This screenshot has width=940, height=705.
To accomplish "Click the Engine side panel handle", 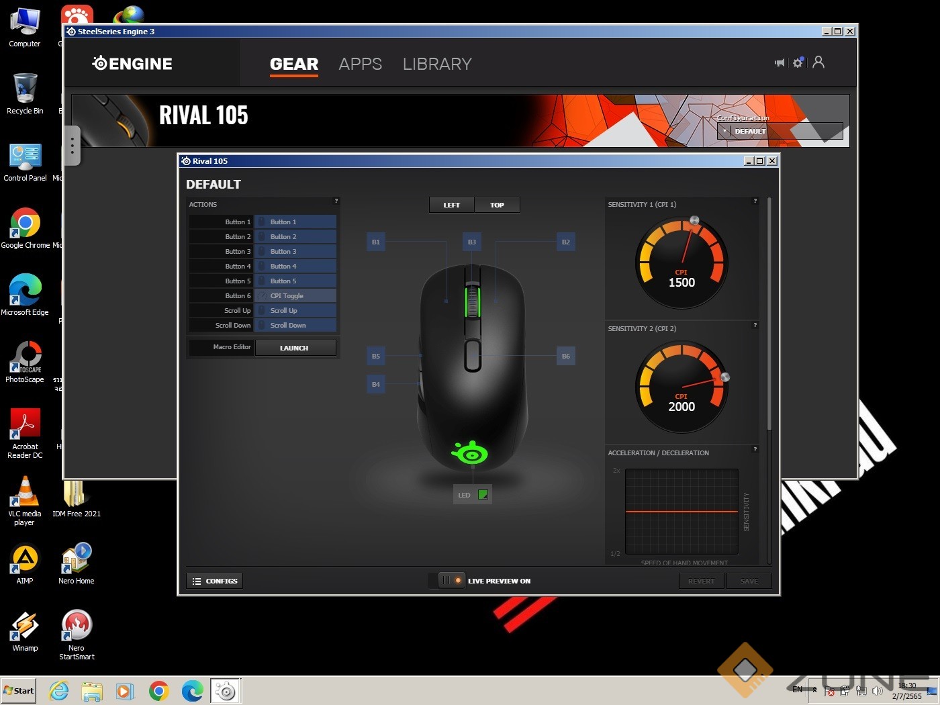I will [73, 145].
